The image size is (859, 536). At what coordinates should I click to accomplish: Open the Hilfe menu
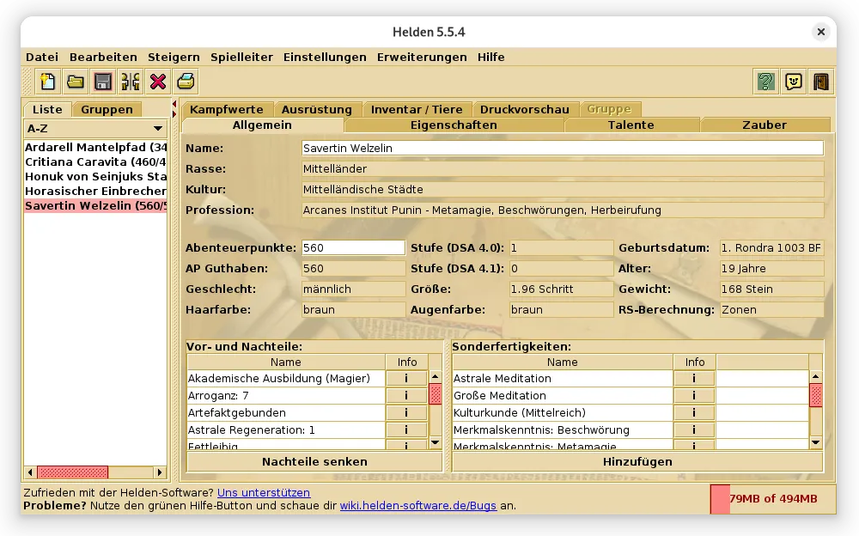(x=490, y=57)
